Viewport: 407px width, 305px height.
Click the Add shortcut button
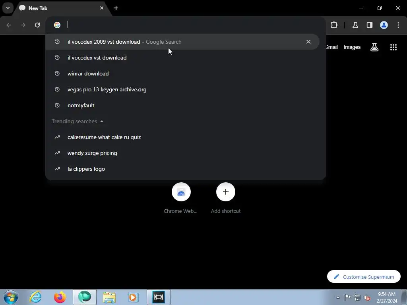point(226,199)
